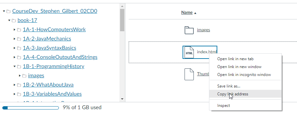The height and width of the screenshot is (122, 297).
Task: Click folder icon next to book-17
Action: tap(14, 20)
